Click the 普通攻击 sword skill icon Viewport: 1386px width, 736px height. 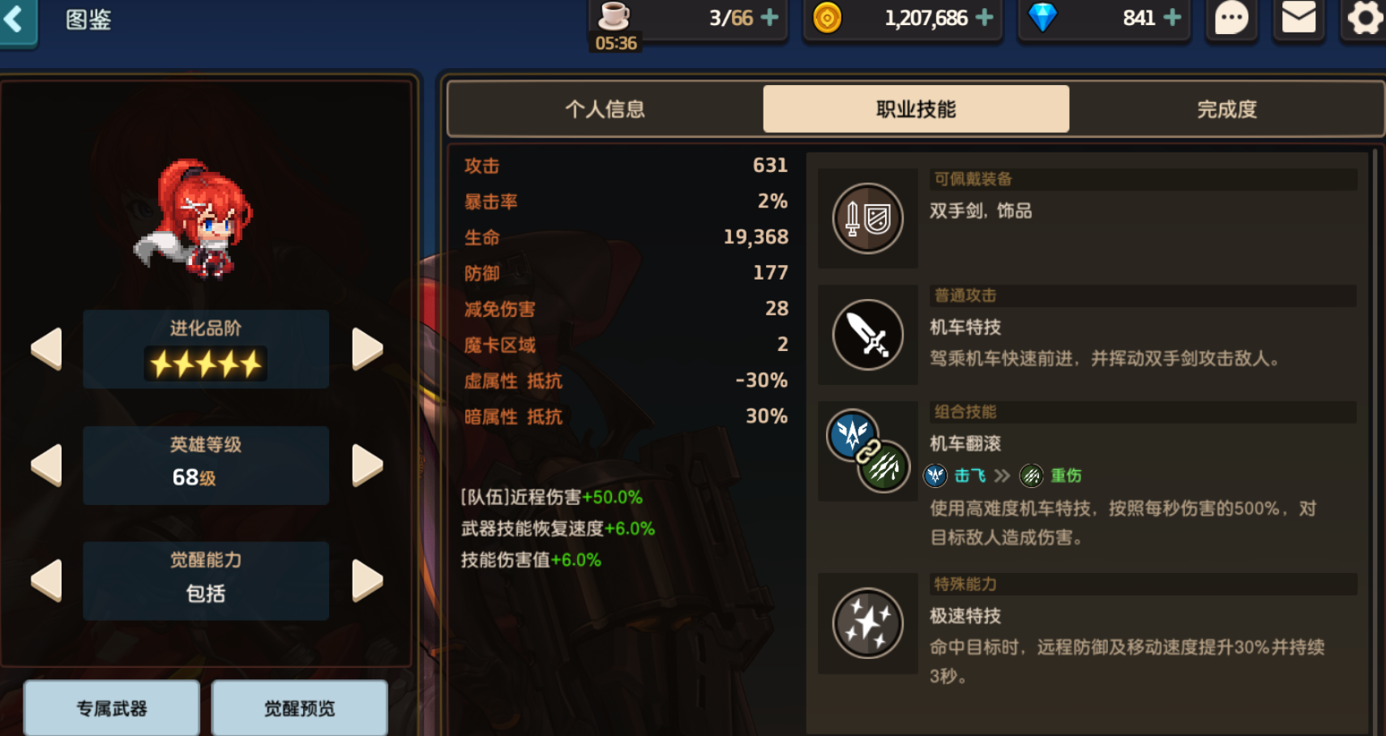pos(868,335)
